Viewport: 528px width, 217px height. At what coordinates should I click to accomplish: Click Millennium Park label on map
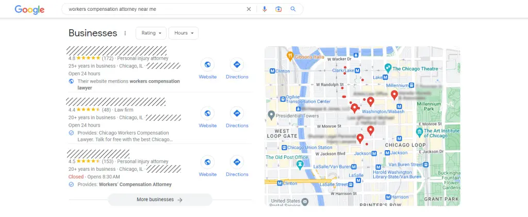click(428, 106)
